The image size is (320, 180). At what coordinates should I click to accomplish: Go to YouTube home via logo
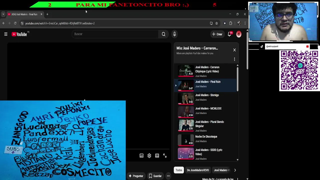pyautogui.click(x=19, y=34)
